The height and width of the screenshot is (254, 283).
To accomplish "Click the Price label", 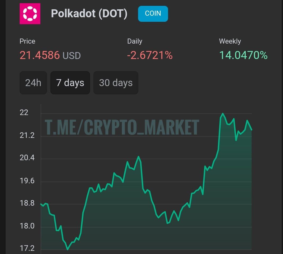I will (27, 41).
